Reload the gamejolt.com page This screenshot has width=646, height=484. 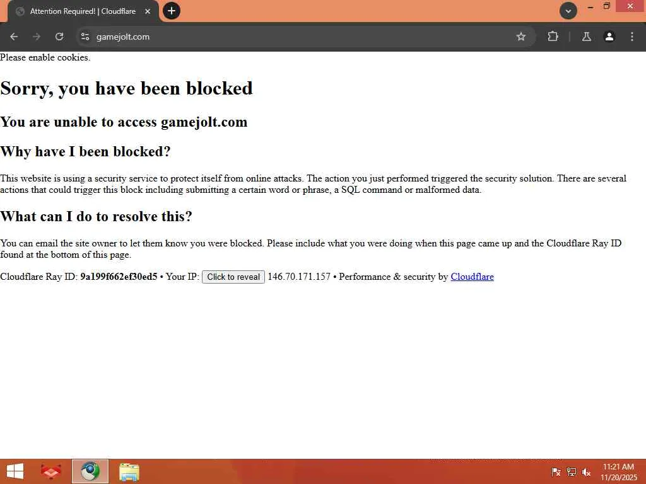point(59,37)
